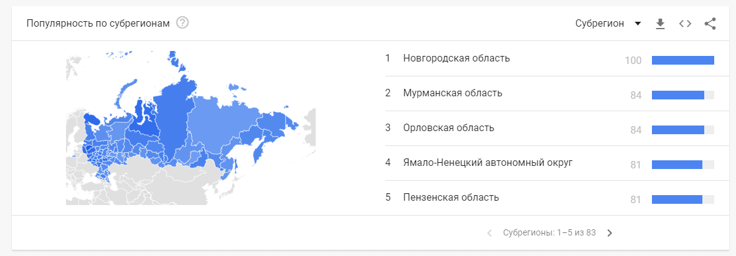Select Мурманская область row
736x256 pixels.
click(550, 94)
